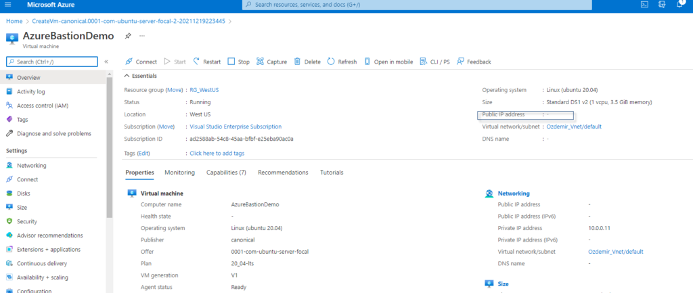Viewport: 693px width, 293px height.
Task: Click the Virtual machine section heading
Action: [162, 194]
